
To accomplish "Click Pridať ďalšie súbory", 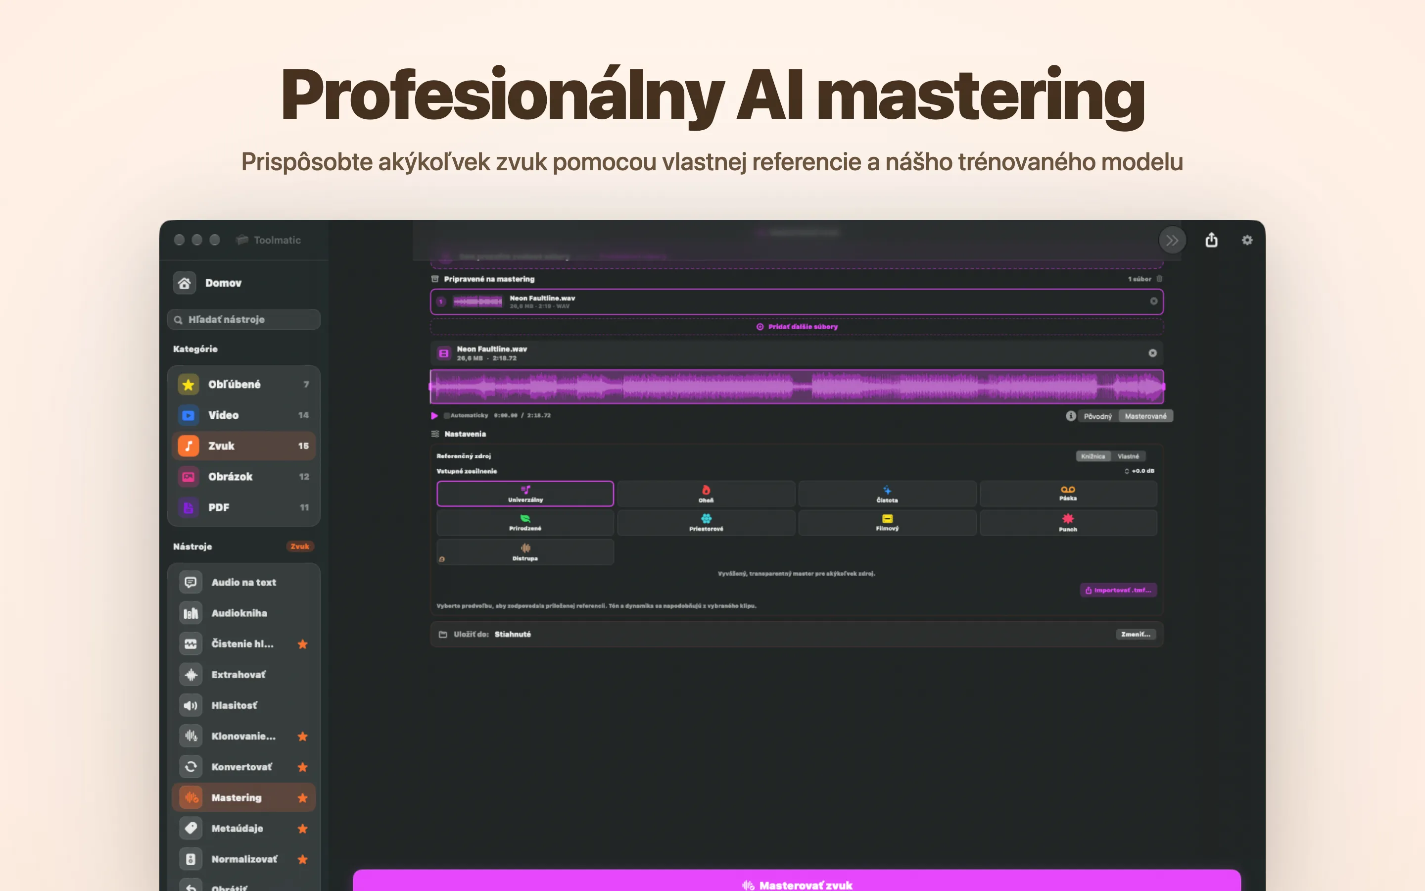I will coord(797,327).
